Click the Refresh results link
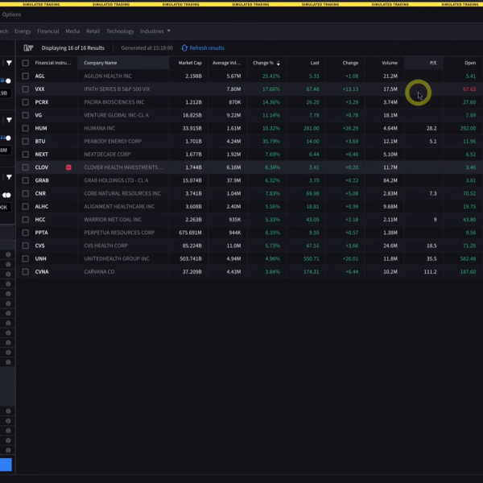This screenshot has width=483, height=483. (207, 47)
